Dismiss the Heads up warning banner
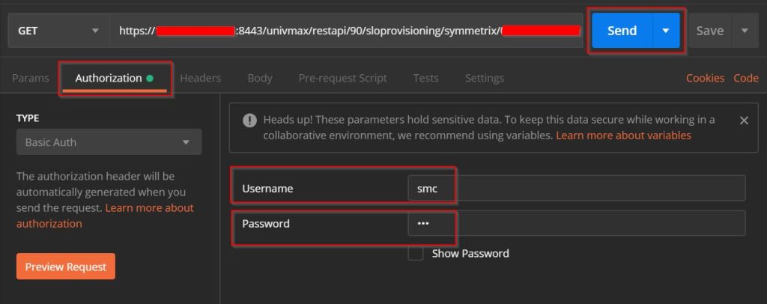The height and width of the screenshot is (304, 767). [x=744, y=121]
